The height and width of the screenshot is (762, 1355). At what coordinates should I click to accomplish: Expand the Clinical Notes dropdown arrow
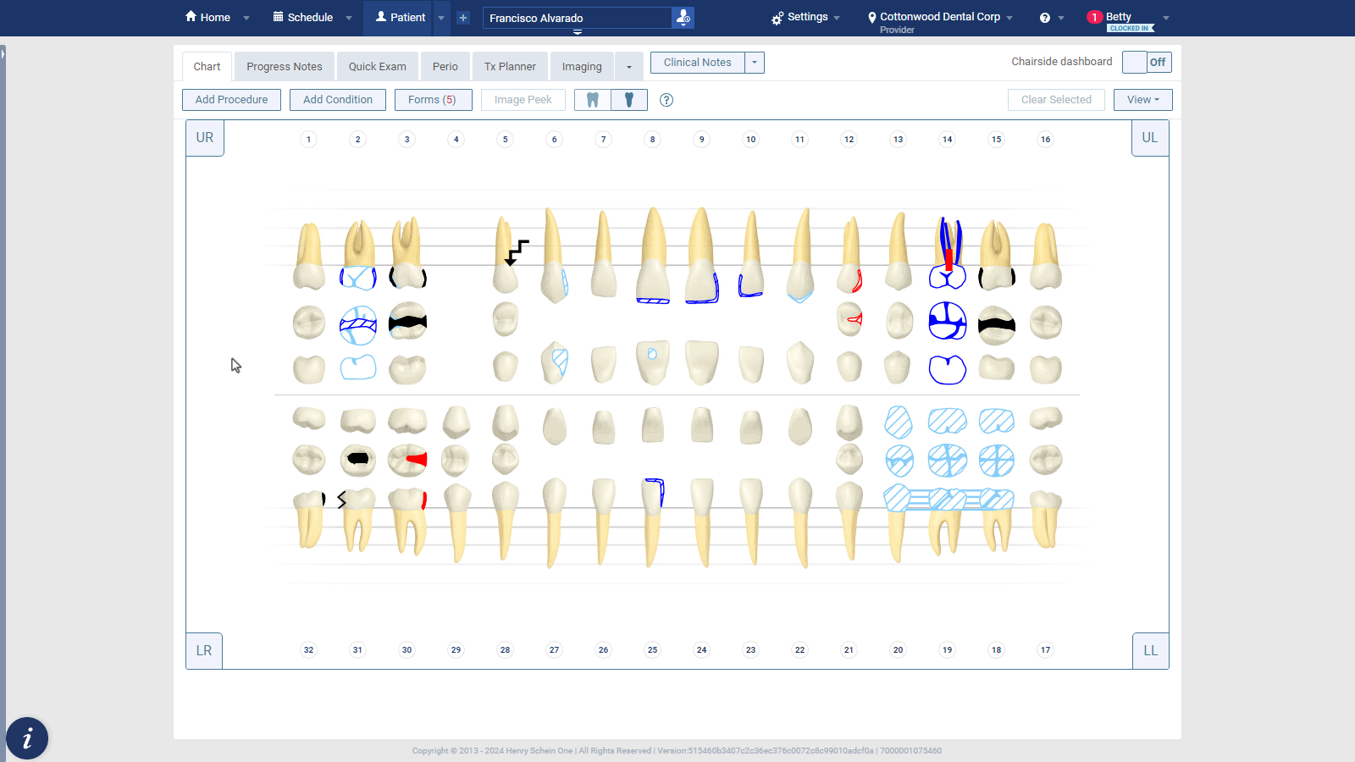(x=755, y=63)
